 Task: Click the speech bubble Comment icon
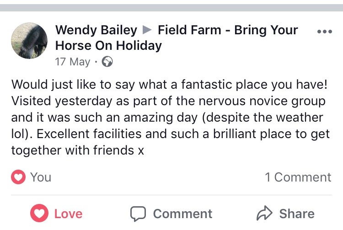138,214
